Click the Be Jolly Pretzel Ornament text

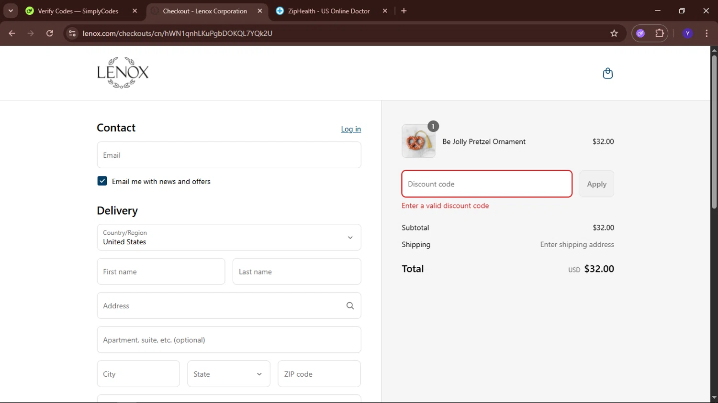[x=484, y=142]
